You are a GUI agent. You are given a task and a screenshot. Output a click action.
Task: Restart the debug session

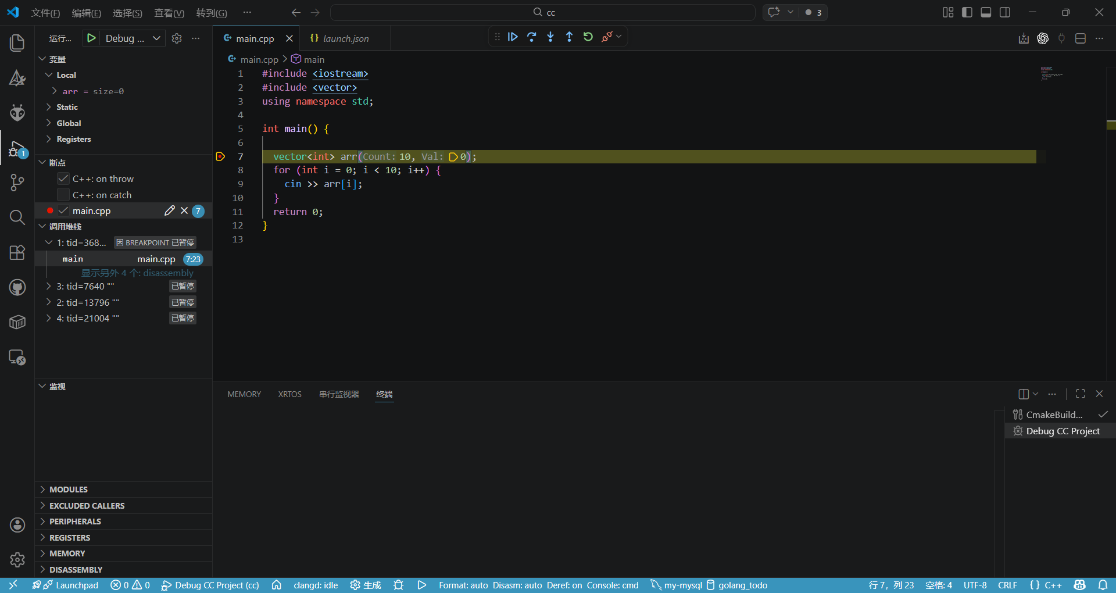(588, 37)
